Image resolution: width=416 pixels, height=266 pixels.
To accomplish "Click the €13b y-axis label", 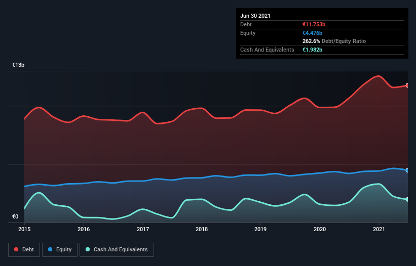I will [x=18, y=65].
